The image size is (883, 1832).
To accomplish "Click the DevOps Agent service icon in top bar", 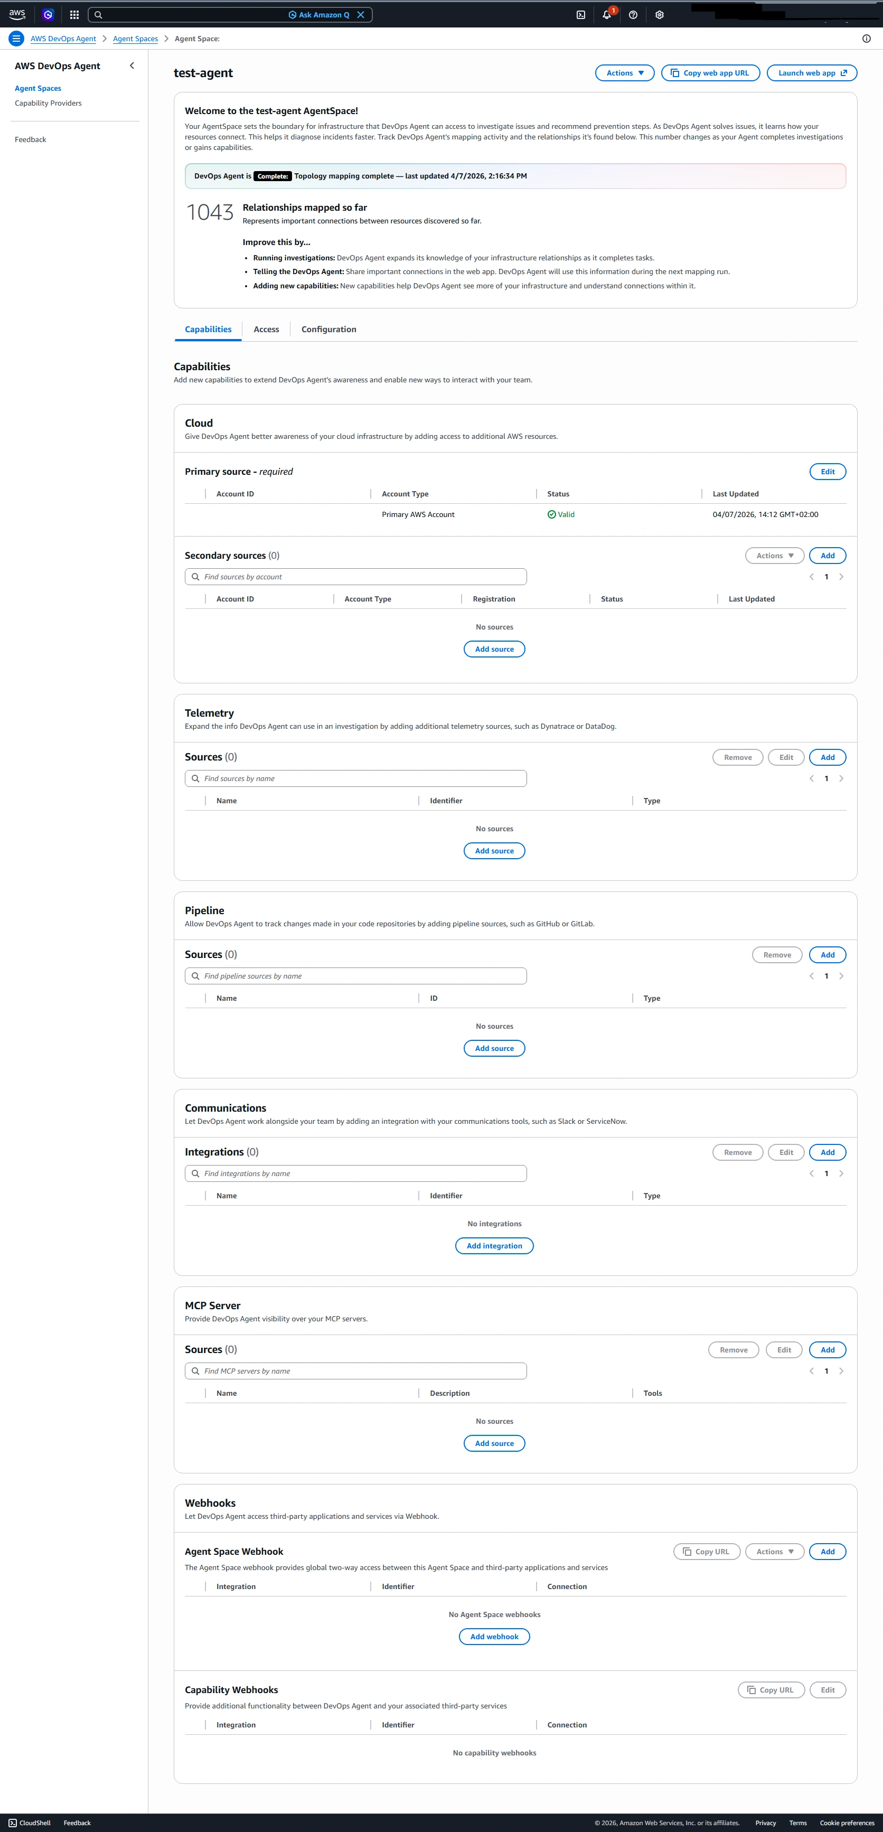I will click(x=48, y=14).
